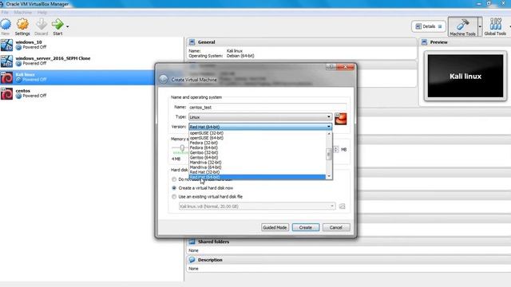Collapse the Version dropdown showing Red Hat (64-bit)
Image resolution: width=511 pixels, height=287 pixels.
coord(260,127)
